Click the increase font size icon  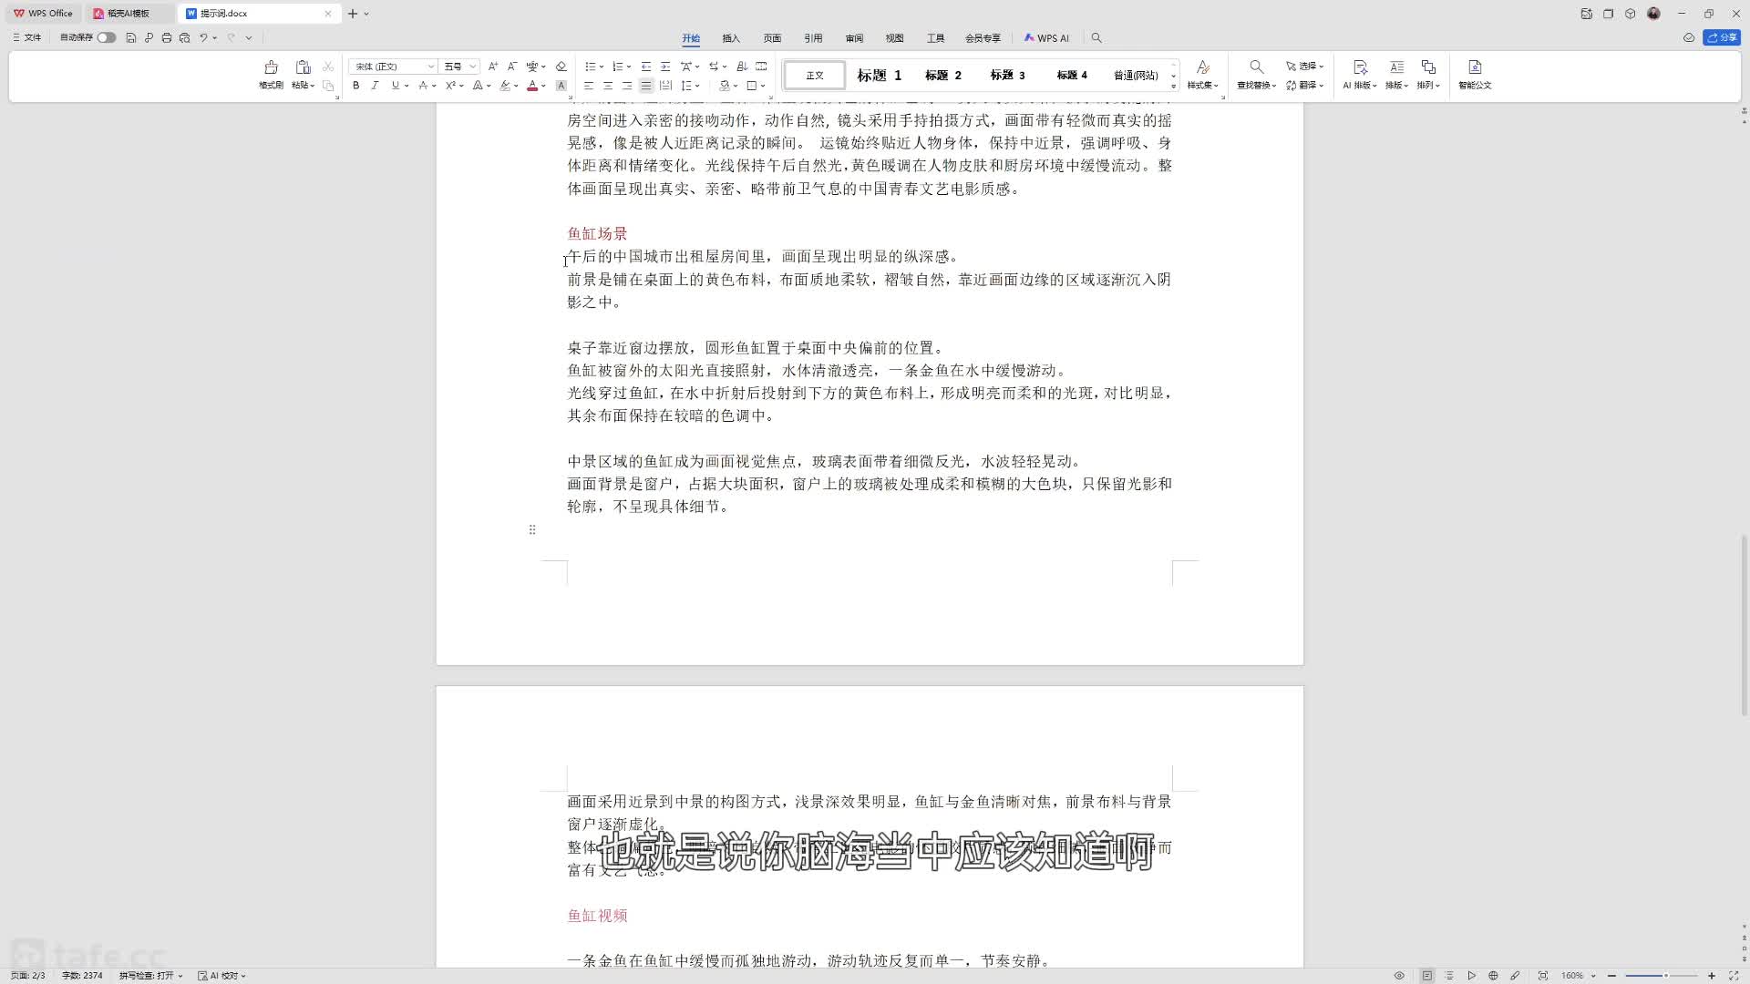[493, 67]
